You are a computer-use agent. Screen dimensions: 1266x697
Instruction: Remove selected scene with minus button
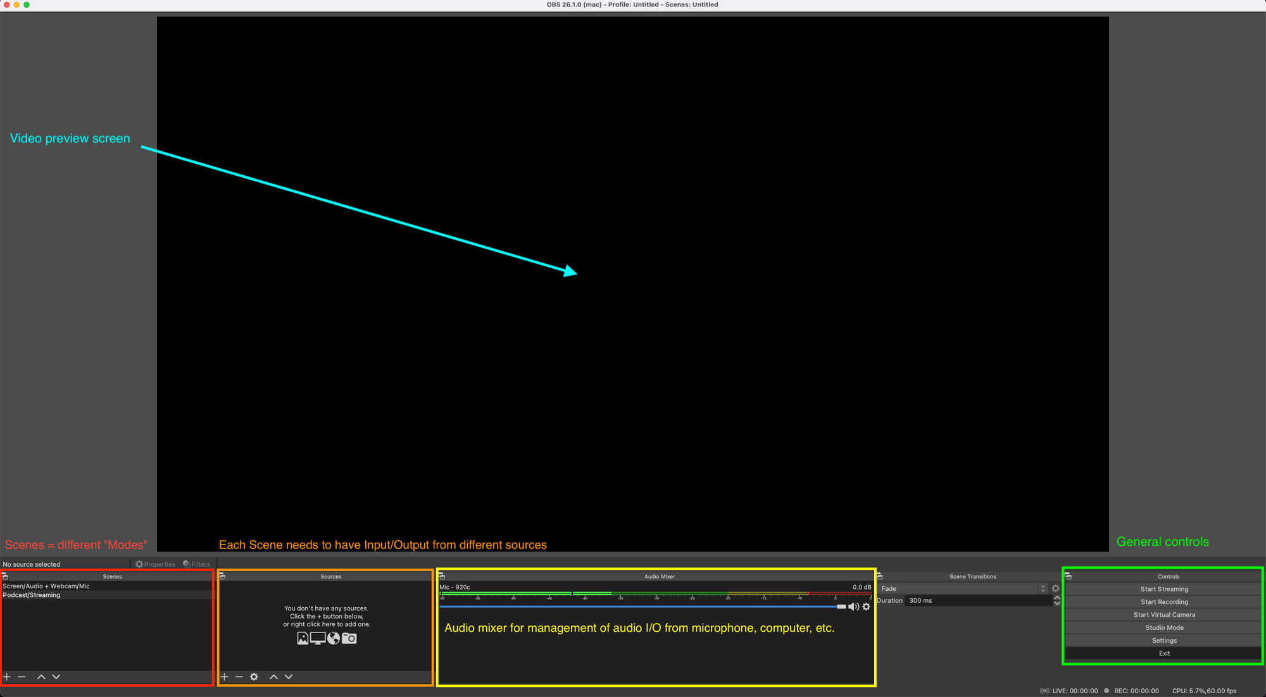[x=22, y=677]
